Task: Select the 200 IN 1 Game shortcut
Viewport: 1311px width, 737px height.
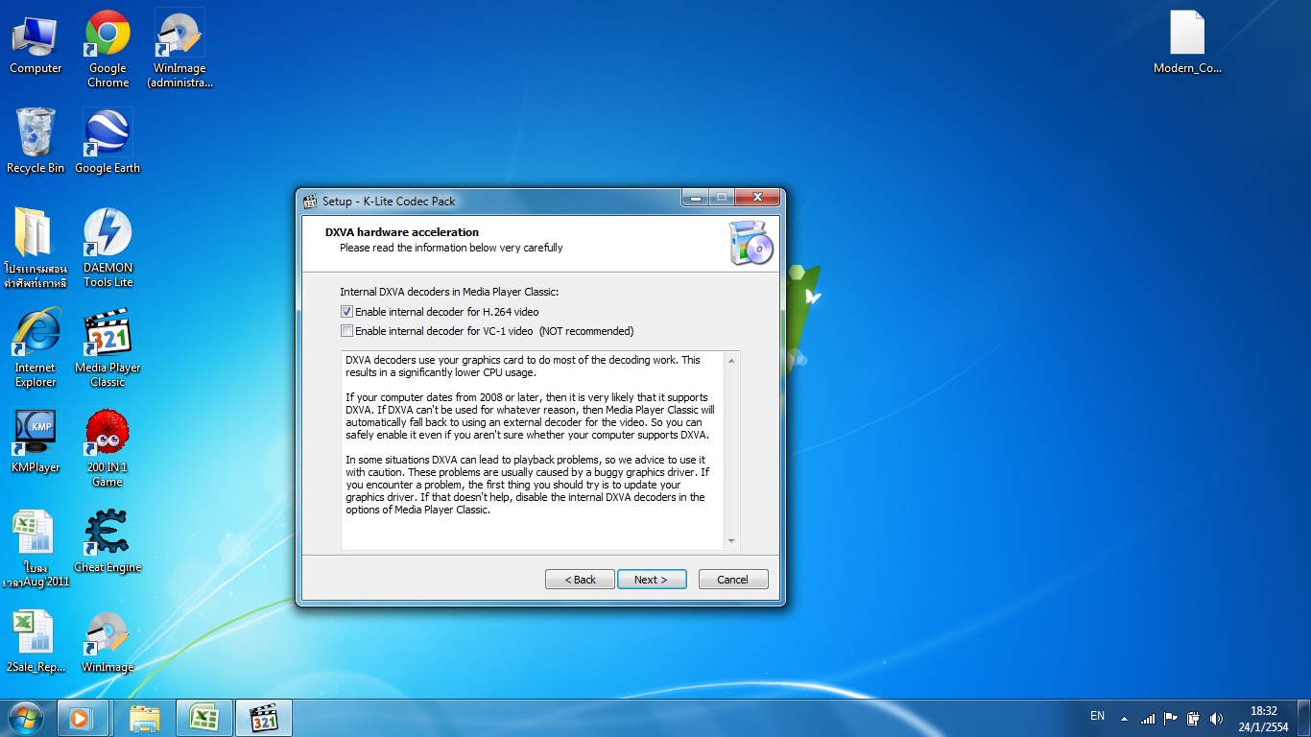Action: (107, 448)
